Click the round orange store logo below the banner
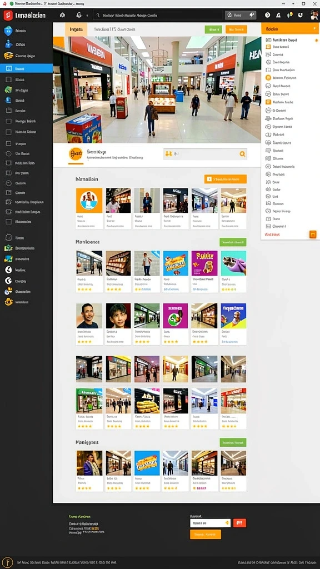Screen dimensions: 320x569 [76, 154]
